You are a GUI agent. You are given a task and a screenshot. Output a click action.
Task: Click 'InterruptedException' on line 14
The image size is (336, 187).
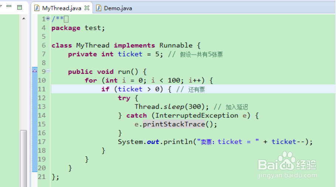pos(197,115)
